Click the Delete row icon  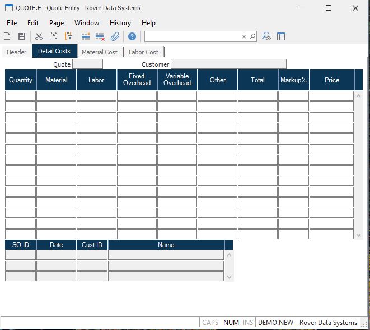coord(100,36)
